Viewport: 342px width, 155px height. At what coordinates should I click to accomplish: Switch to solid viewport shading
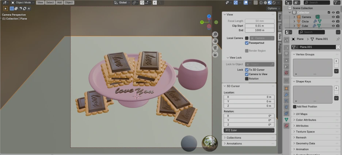(x=265, y=3)
